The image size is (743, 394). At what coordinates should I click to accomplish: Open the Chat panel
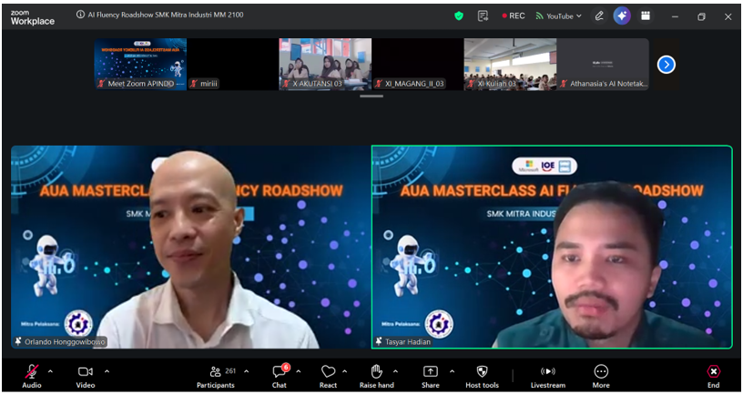[x=280, y=376]
